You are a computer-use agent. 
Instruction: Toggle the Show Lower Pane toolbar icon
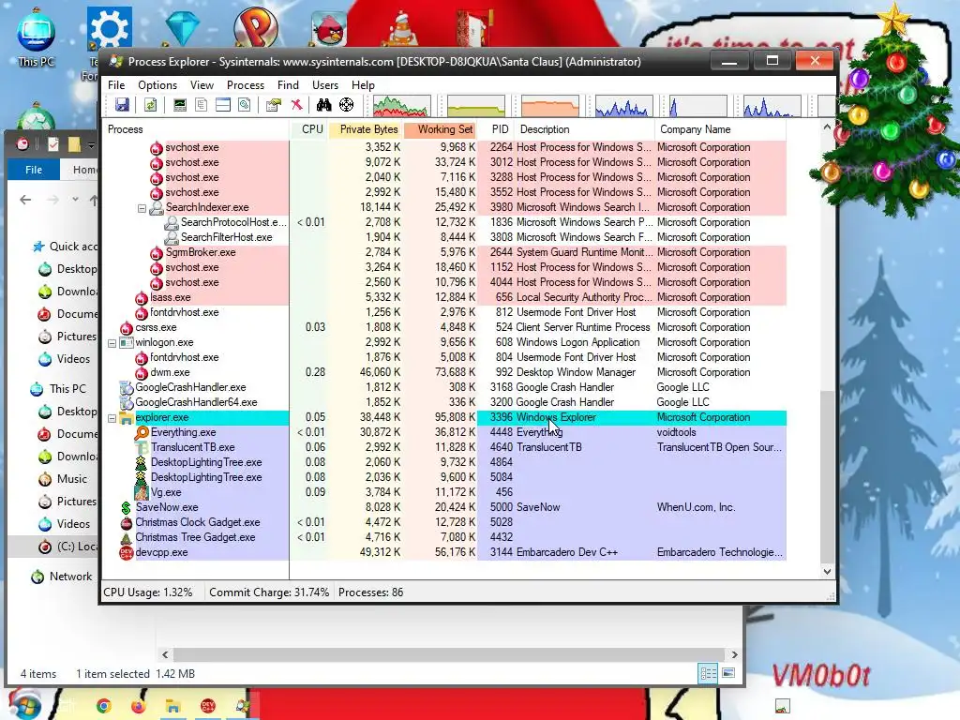[223, 105]
